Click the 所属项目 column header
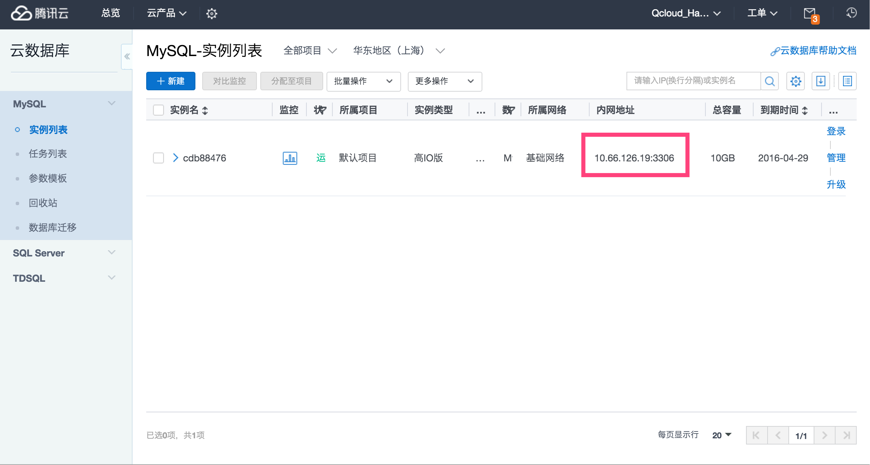This screenshot has width=870, height=465. (358, 110)
